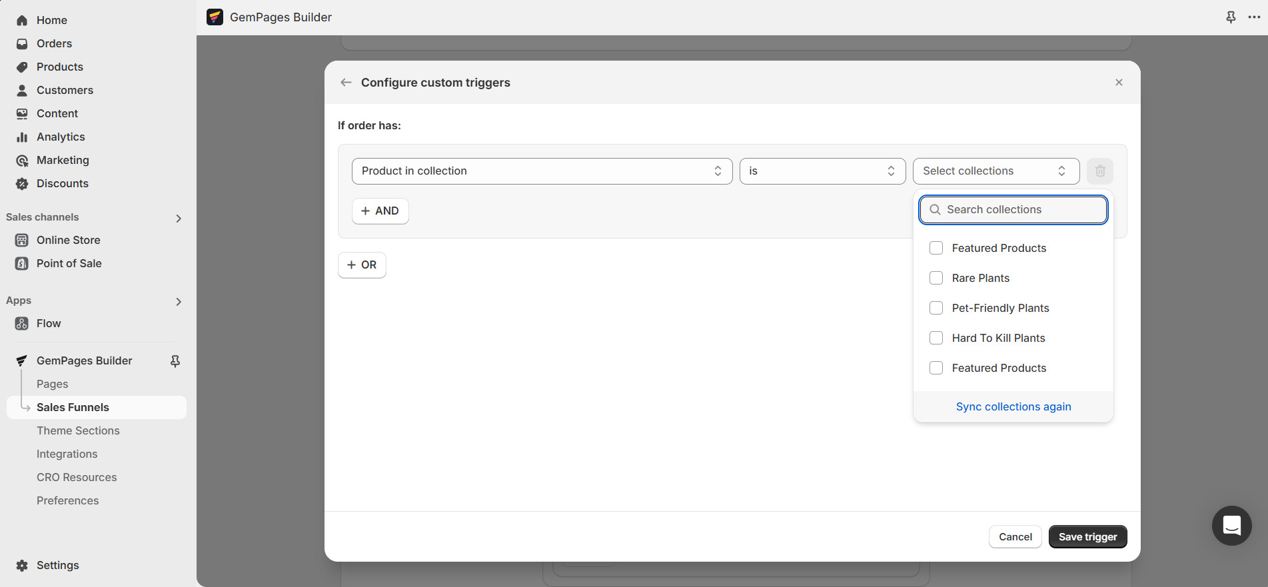This screenshot has width=1268, height=587.
Task: Select Hard To Kill Plants checkbox
Action: (936, 338)
